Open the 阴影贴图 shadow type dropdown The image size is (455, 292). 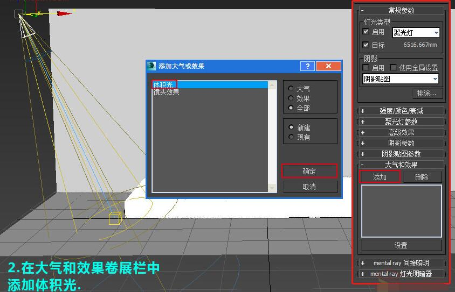point(401,79)
